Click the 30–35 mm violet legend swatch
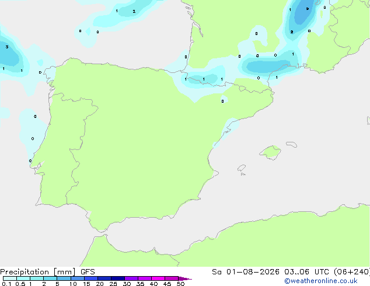 point(131,278)
